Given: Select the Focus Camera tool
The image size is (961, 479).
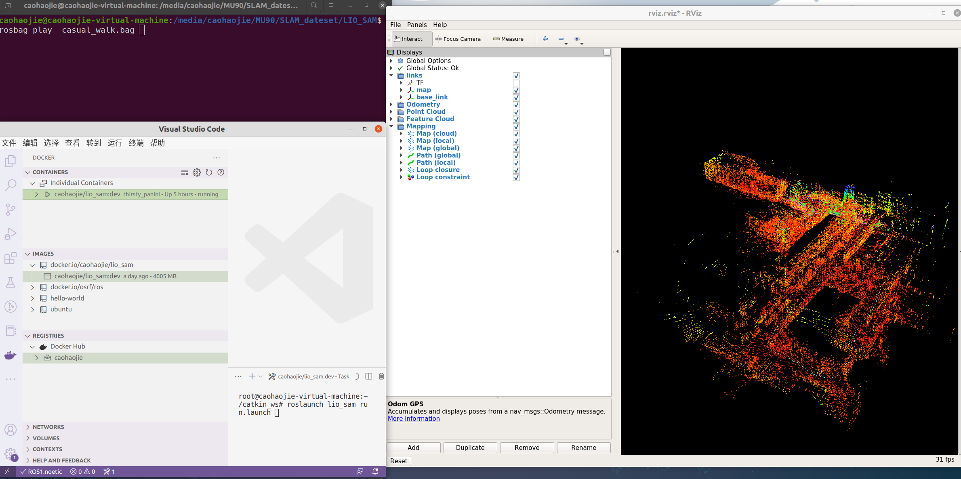Looking at the screenshot, I should [458, 39].
